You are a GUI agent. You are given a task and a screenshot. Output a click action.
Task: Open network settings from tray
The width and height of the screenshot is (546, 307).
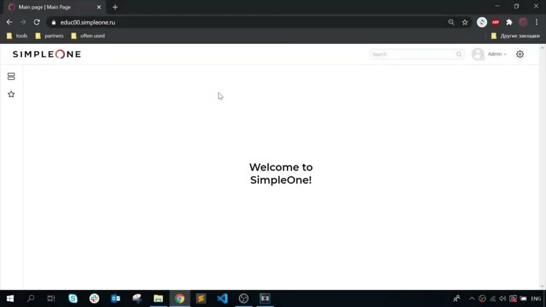coord(493,298)
